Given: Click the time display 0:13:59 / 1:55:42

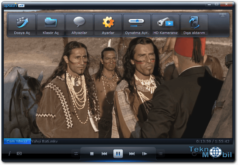Looking at the screenshot, I should [x=213, y=141].
